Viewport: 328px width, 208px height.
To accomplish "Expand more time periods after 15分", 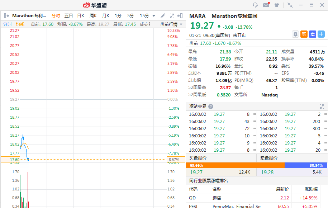I will (154, 16).
